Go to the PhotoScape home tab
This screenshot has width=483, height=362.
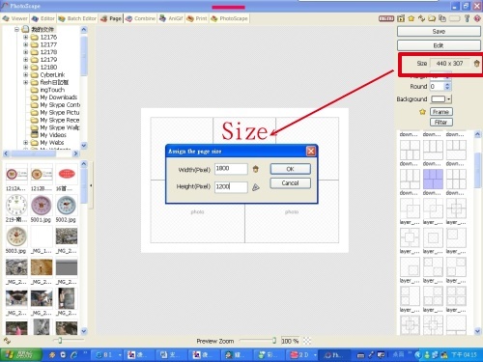pos(229,18)
